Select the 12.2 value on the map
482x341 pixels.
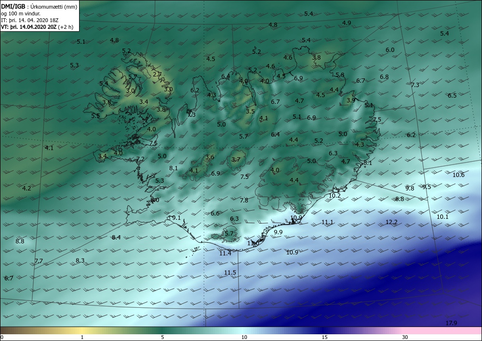click(391, 222)
